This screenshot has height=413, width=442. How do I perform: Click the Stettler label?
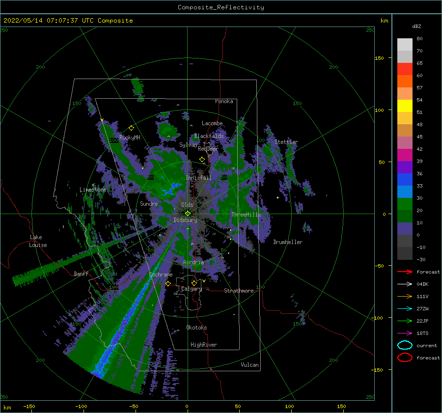286,142
